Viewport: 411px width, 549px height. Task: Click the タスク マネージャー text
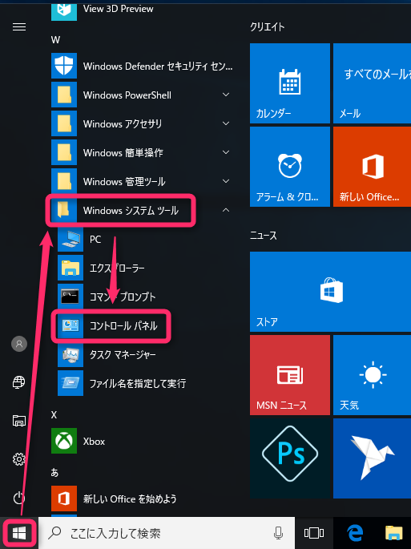pyautogui.click(x=123, y=355)
